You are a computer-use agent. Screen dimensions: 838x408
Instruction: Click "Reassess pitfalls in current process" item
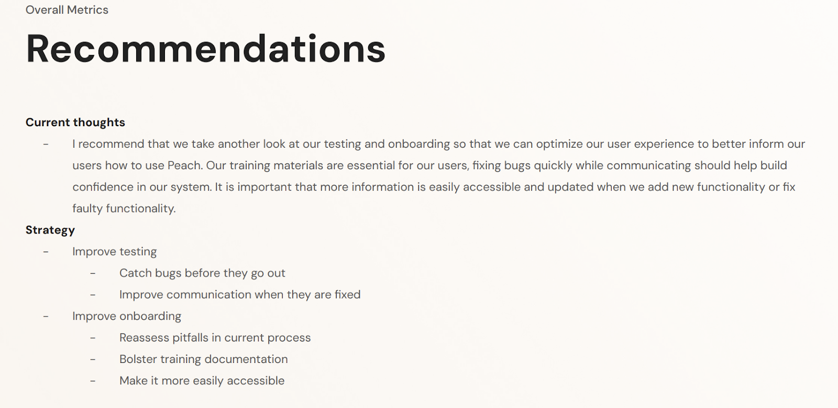(x=215, y=338)
